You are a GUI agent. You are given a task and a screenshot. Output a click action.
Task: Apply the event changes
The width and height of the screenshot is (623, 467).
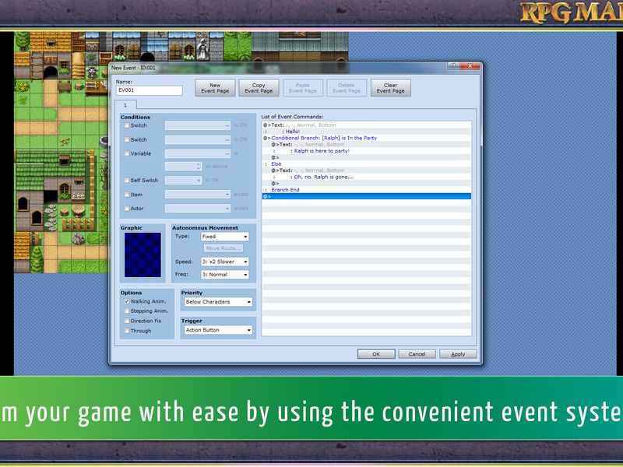pyautogui.click(x=458, y=354)
